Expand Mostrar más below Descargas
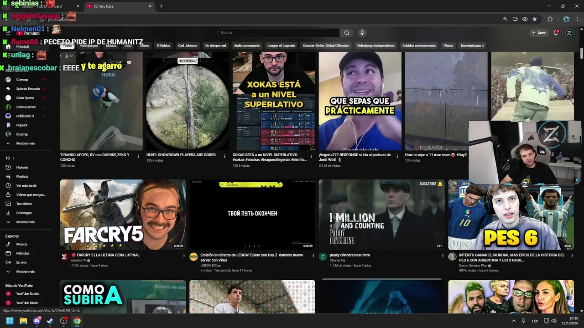Viewport: 584px width, 328px height. pyautogui.click(x=26, y=222)
